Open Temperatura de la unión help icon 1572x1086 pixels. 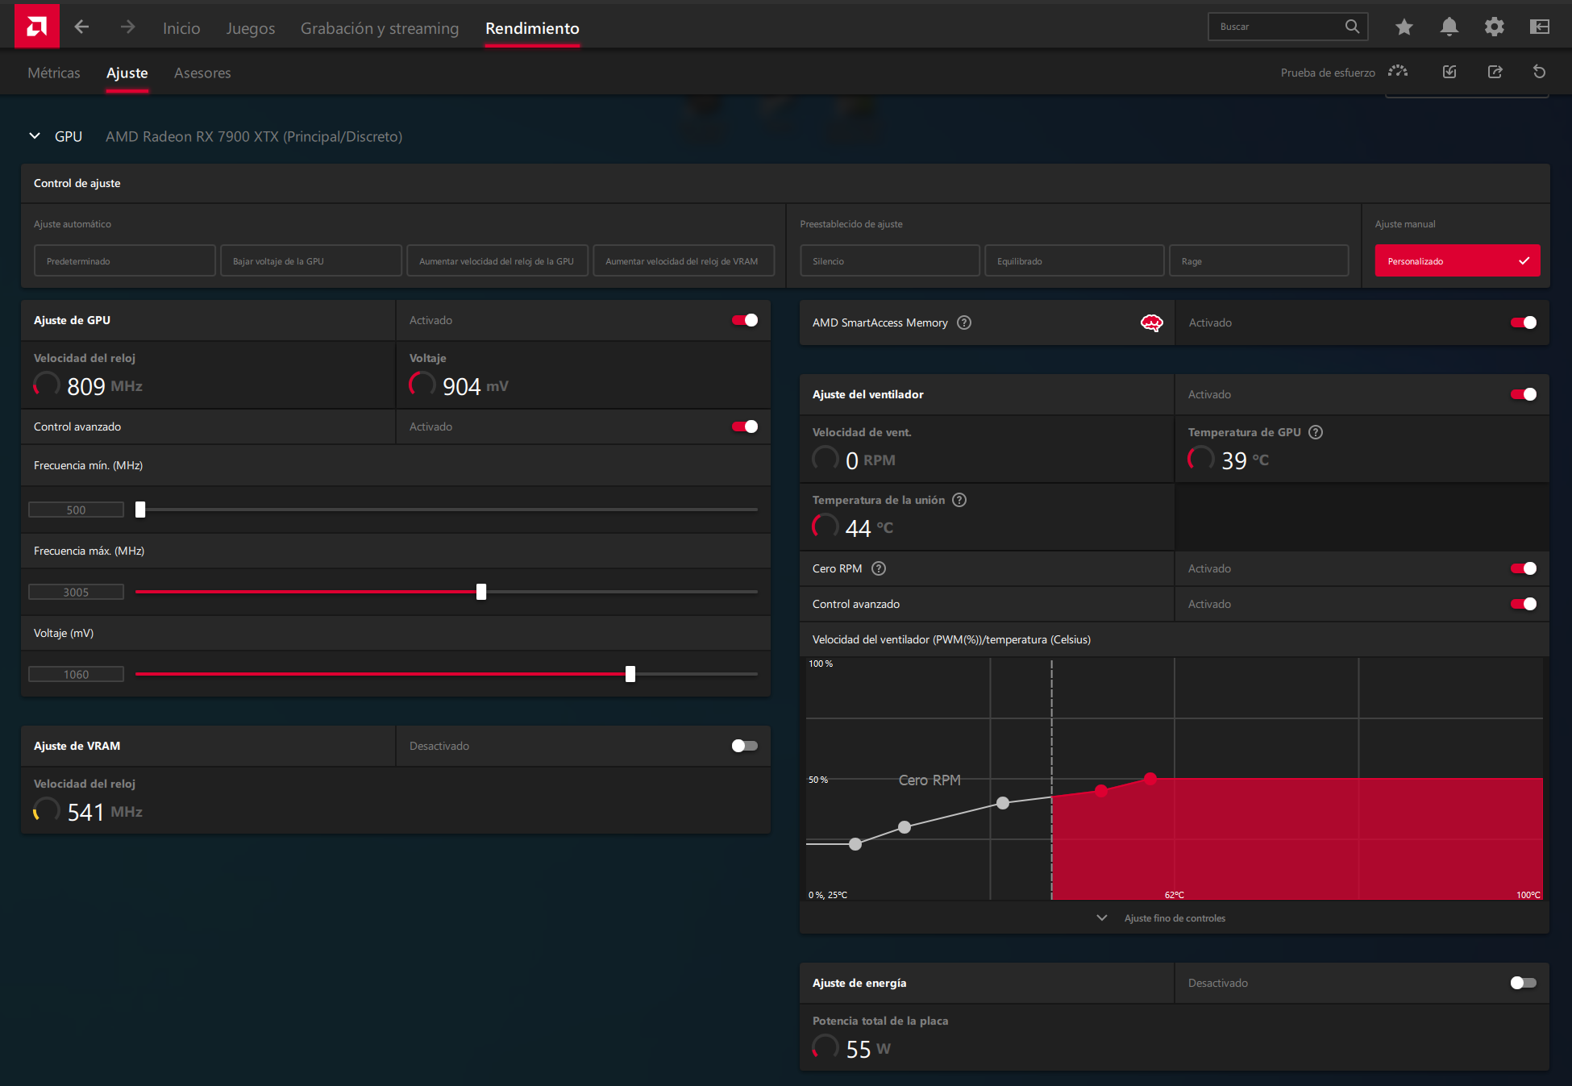959,500
